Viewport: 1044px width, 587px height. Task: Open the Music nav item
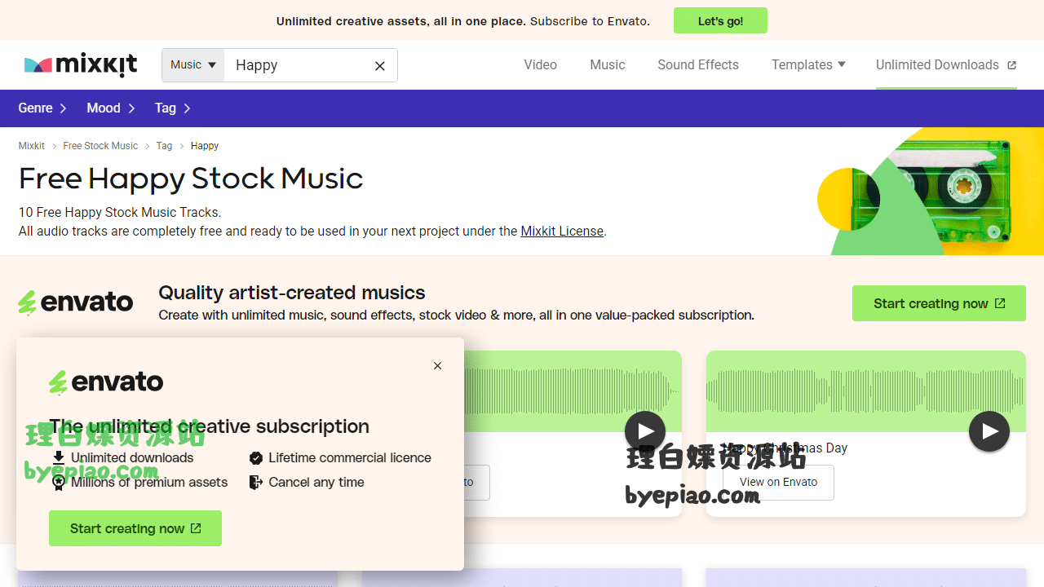(608, 65)
